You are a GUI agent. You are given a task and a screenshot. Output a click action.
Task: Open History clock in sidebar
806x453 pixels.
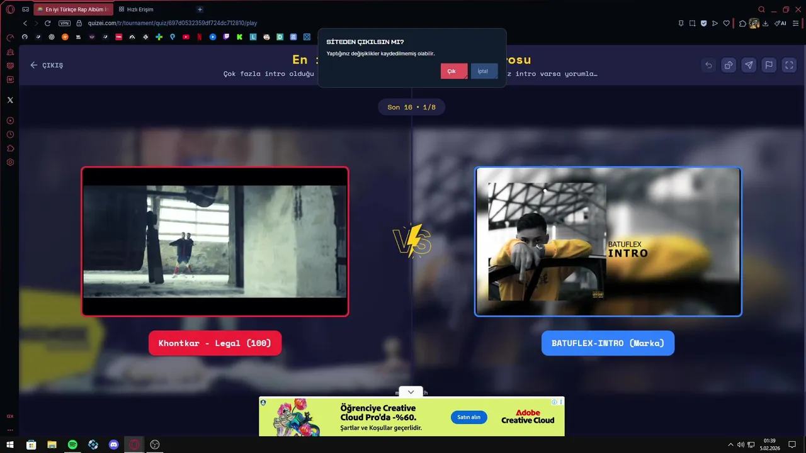(x=10, y=134)
